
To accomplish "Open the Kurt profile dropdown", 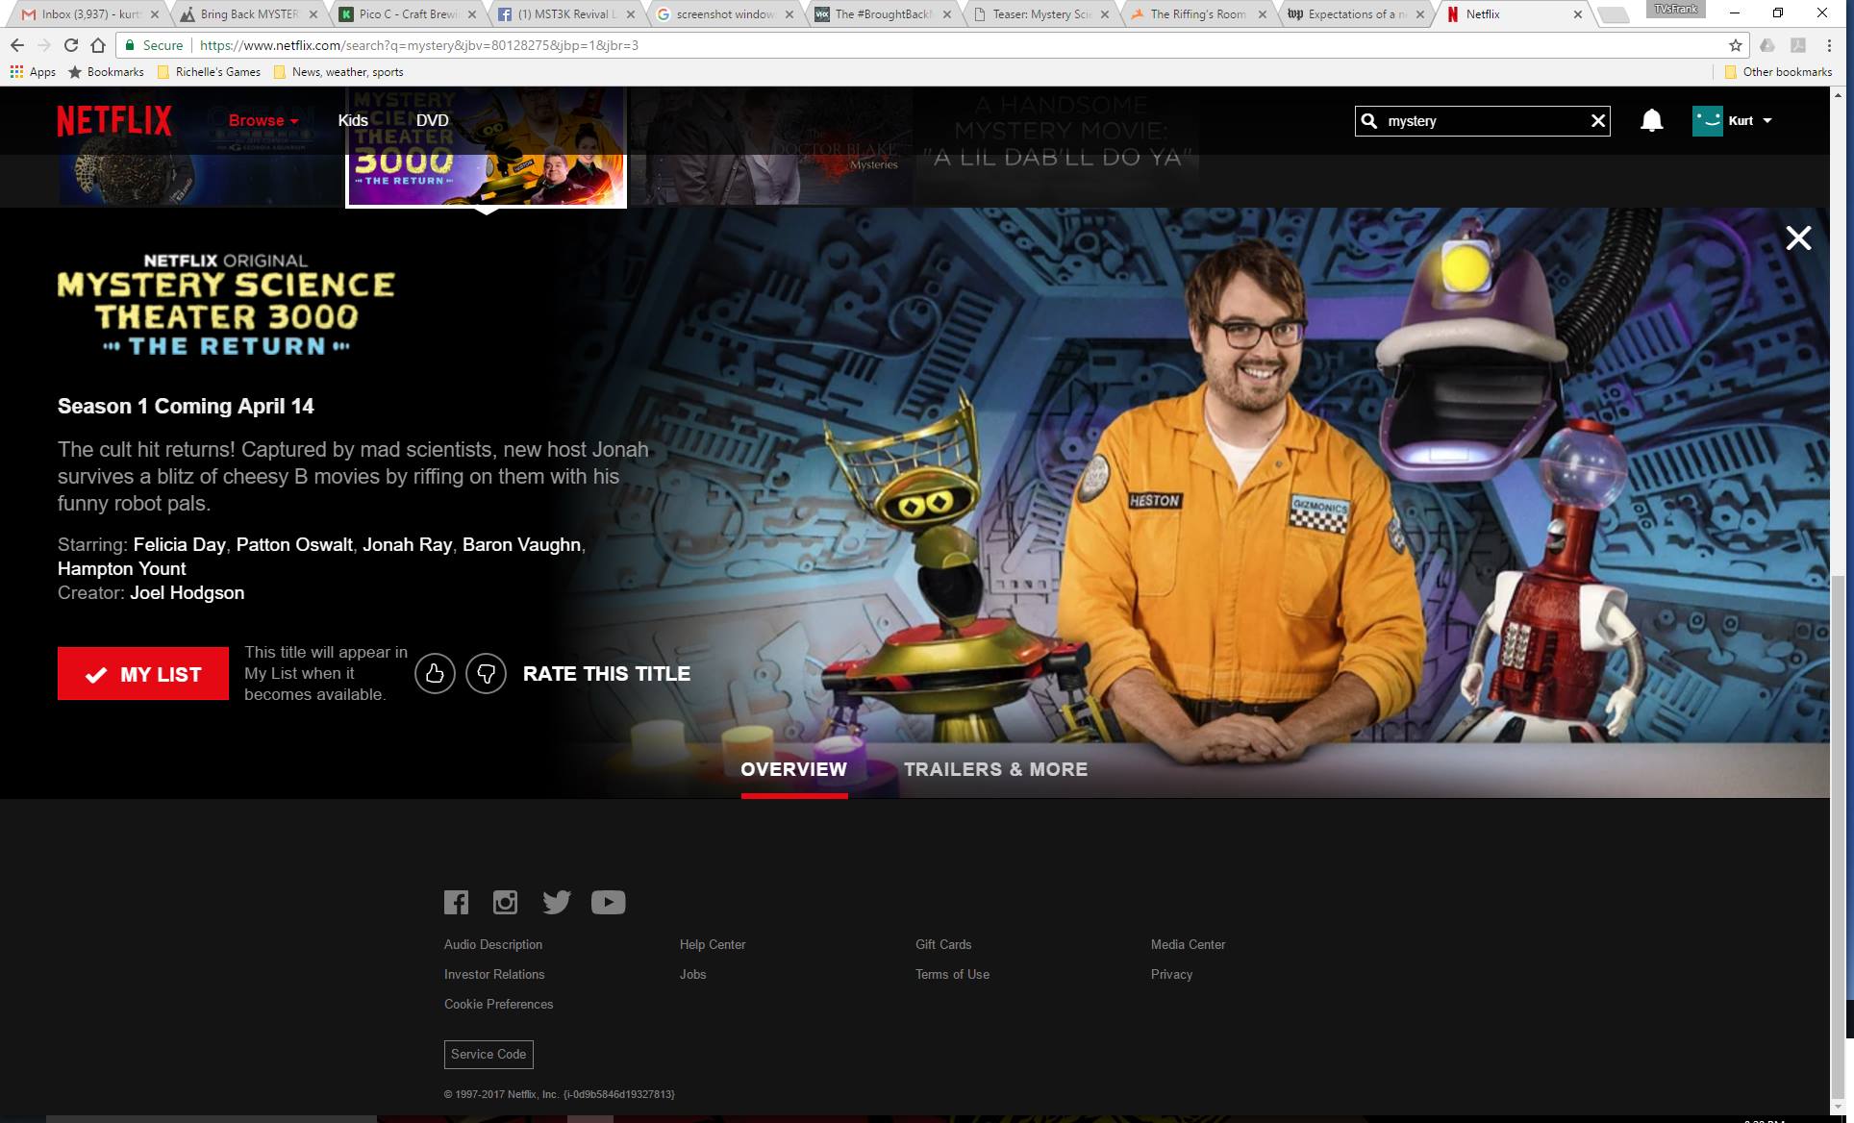I will pos(1733,120).
